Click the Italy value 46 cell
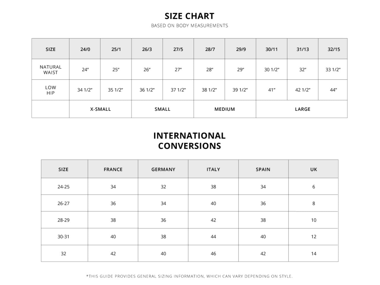 coord(213,254)
